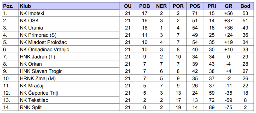The image size is (256, 113).
Task: Select RNK Split's -75 goal difference
Action: (x=228, y=107)
